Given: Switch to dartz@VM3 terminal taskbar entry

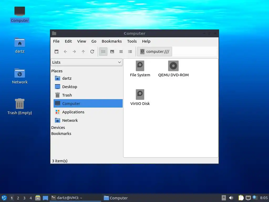Looking at the screenshot, I should [x=75, y=198].
